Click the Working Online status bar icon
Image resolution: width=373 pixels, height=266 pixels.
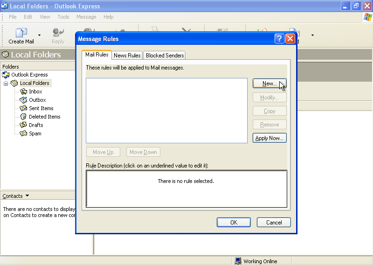click(238, 261)
